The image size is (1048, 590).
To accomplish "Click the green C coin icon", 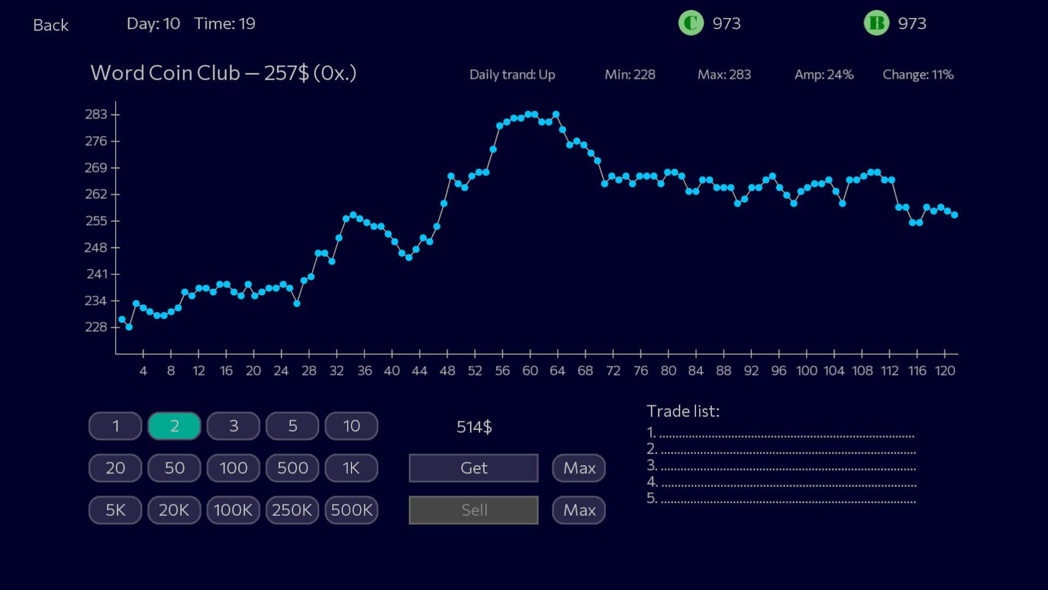I will (x=691, y=23).
